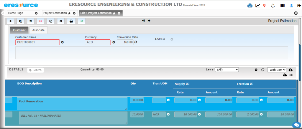Toggle the Supply column money icon
302x129 pixels.
[188, 84]
